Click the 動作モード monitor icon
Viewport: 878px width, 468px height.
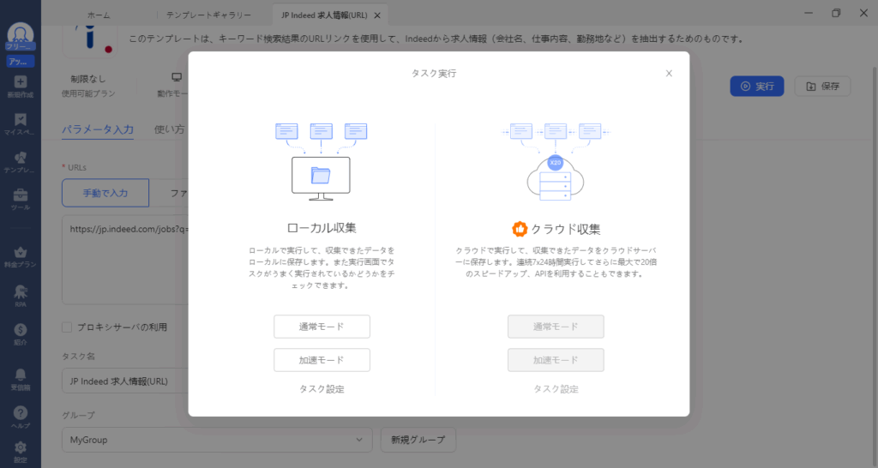click(177, 77)
